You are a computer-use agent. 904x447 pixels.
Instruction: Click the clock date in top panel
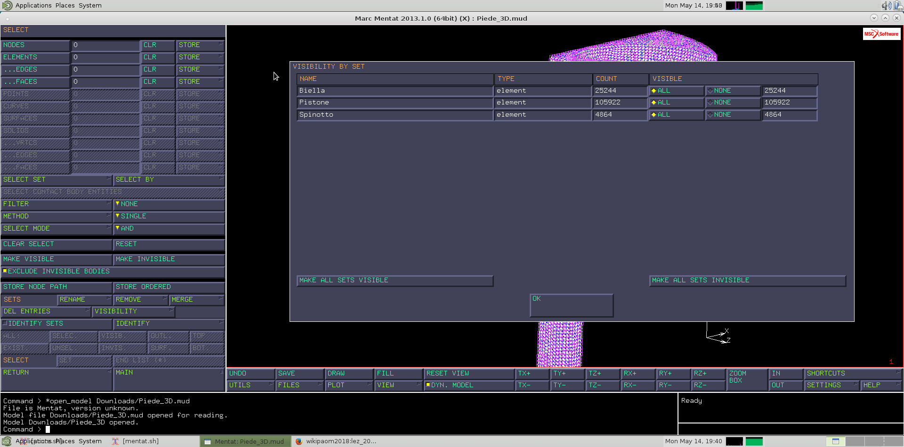click(x=693, y=6)
